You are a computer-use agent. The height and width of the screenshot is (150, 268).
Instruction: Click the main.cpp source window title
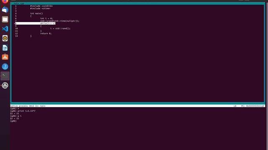pyautogui.click(x=19, y=3)
